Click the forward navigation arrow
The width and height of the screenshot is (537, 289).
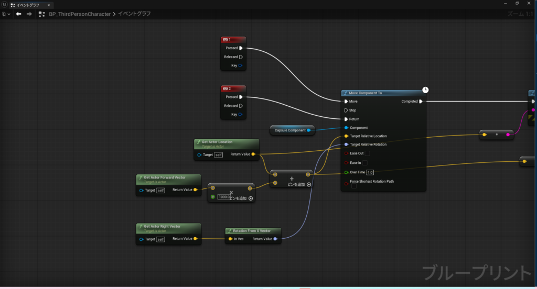click(30, 14)
